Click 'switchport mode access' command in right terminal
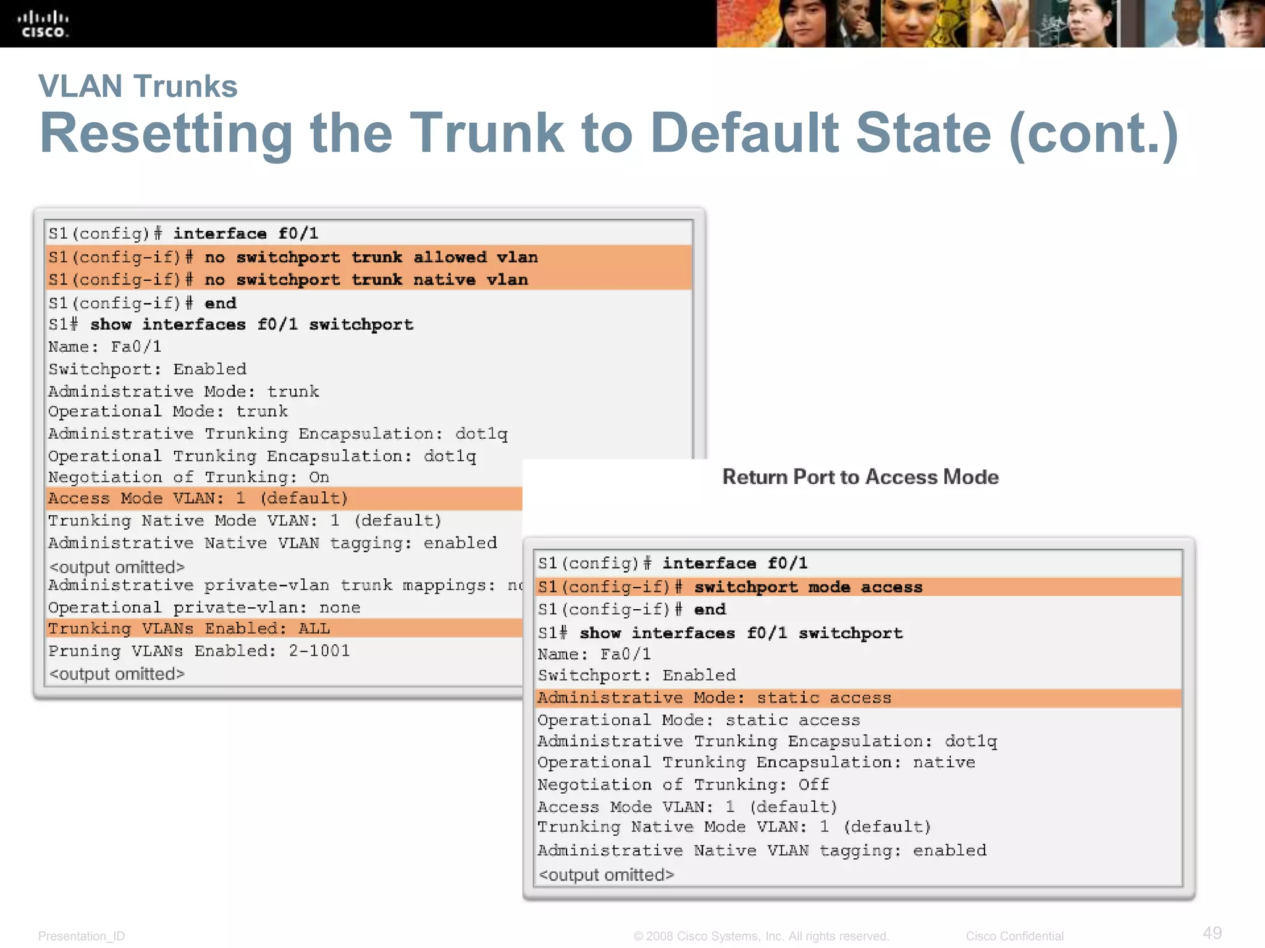The image size is (1265, 948). 808,587
